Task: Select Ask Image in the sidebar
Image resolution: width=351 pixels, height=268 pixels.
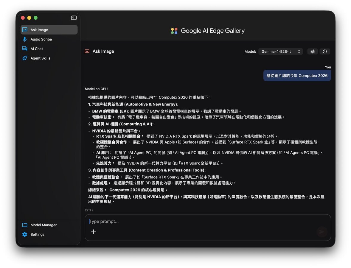Action: pos(49,30)
